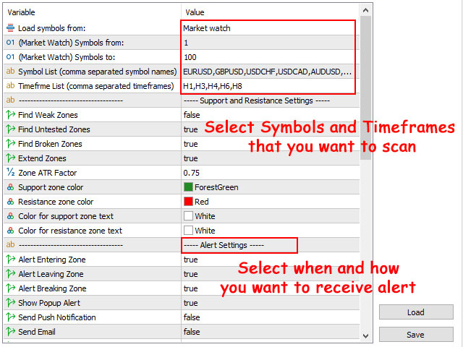Select the Load symbols from label
Screen dimensions: 463x347
coord(51,28)
